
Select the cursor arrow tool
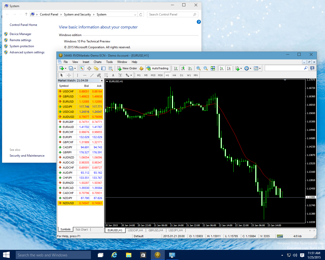click(x=61, y=75)
